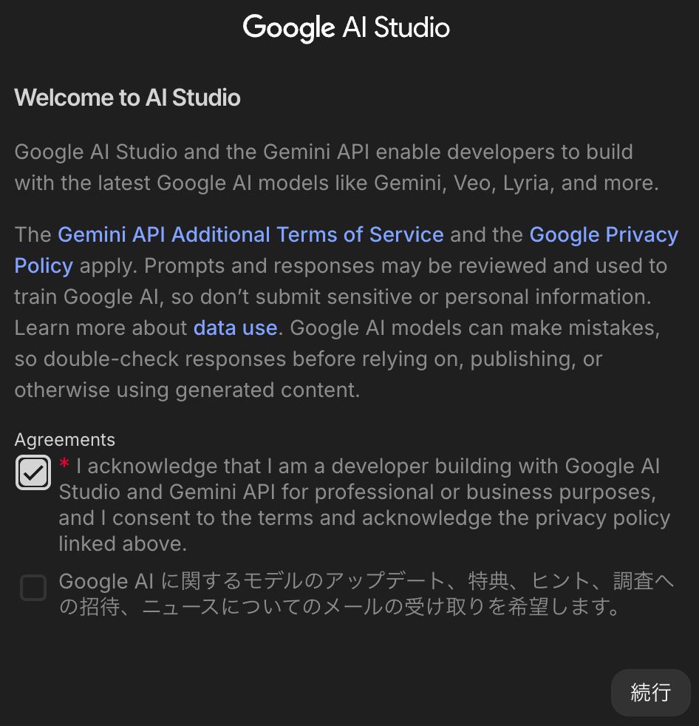Enable the Google AI email updates checkbox

point(33,588)
